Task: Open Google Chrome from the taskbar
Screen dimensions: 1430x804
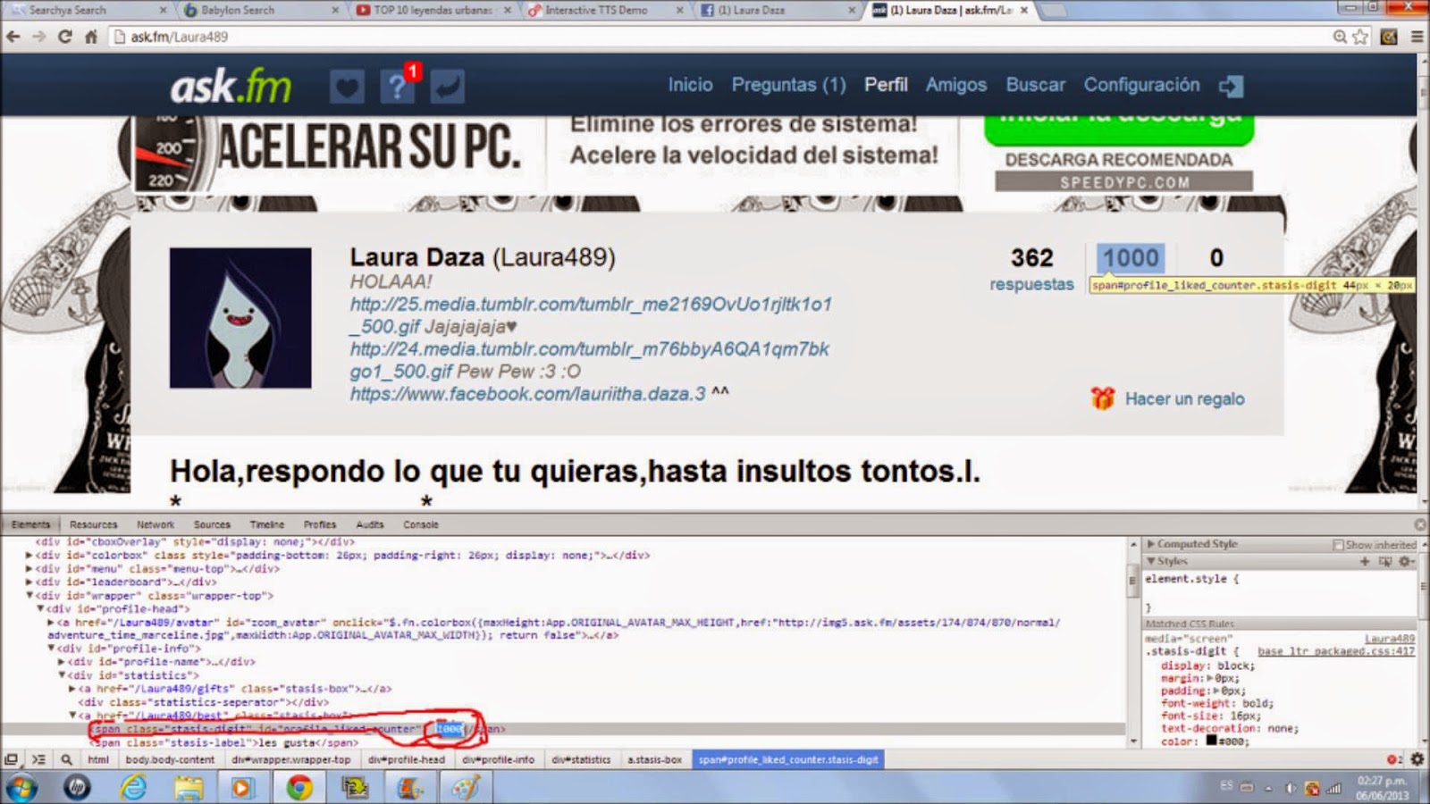Action: (x=299, y=787)
